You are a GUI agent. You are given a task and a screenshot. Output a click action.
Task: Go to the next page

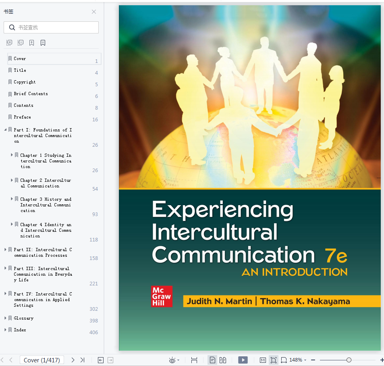(x=73, y=360)
